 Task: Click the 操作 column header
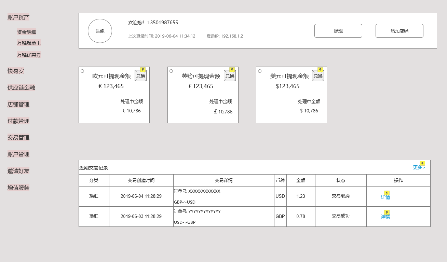pyautogui.click(x=398, y=180)
